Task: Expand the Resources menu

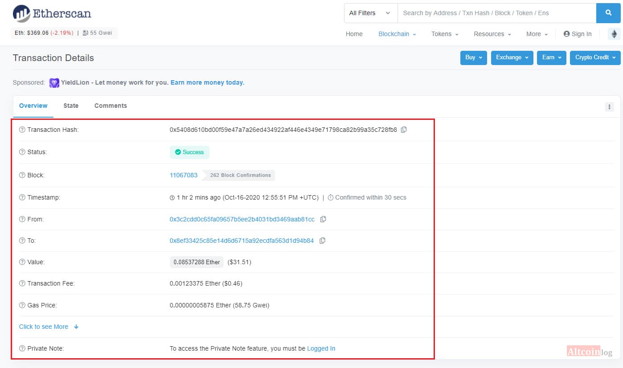Action: pyautogui.click(x=492, y=34)
